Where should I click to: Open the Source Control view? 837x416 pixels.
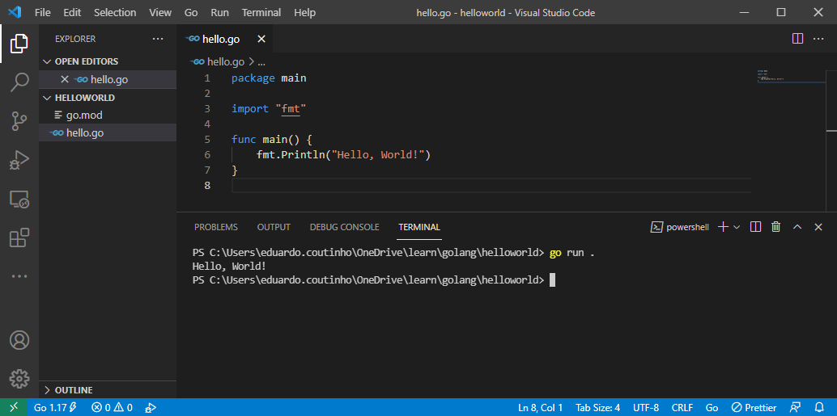pyautogui.click(x=19, y=121)
